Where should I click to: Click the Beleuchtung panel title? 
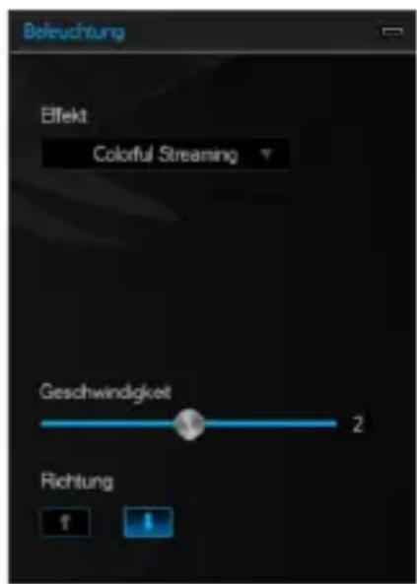click(74, 32)
